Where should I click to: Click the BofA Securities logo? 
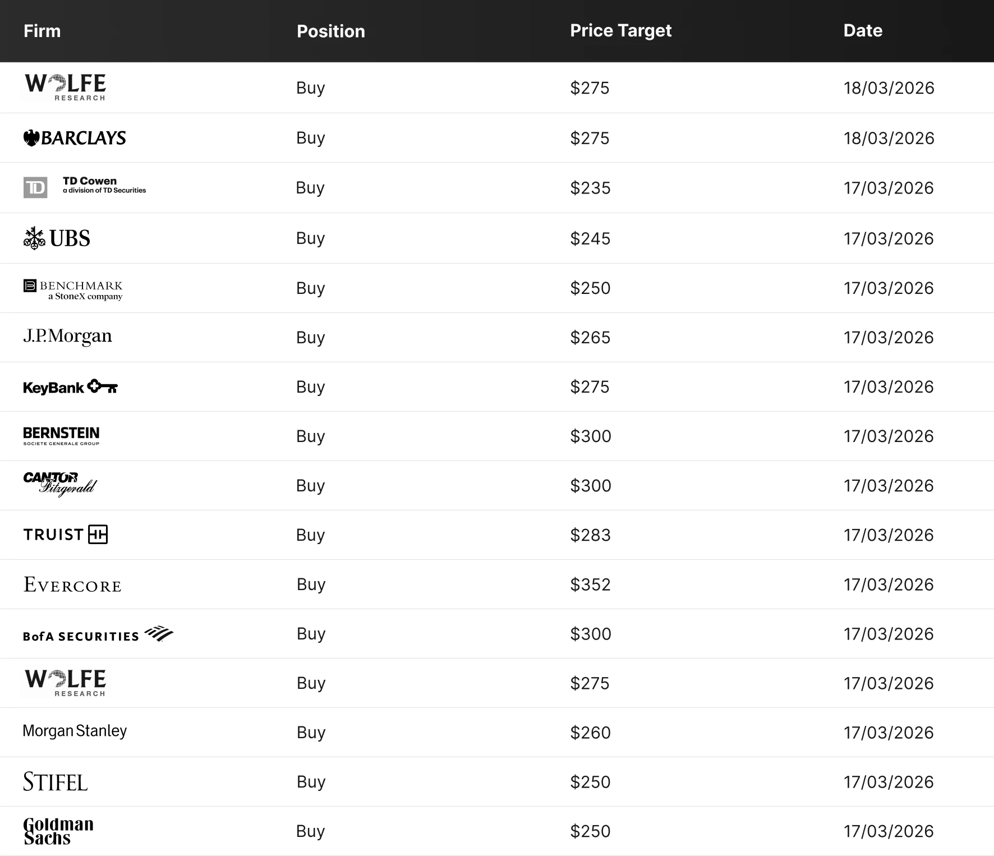pyautogui.click(x=98, y=634)
